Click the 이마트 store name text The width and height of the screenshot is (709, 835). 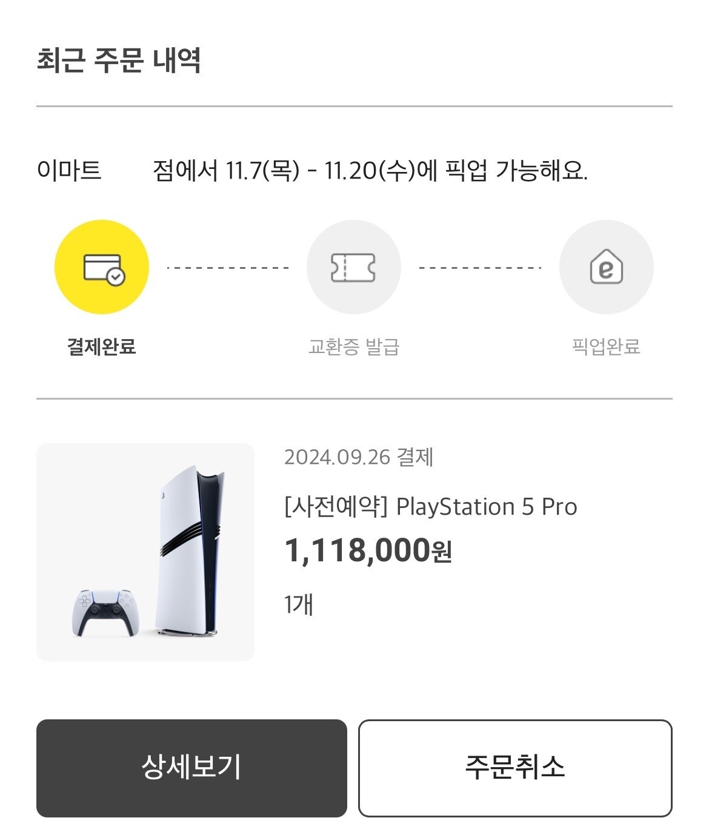tap(68, 171)
